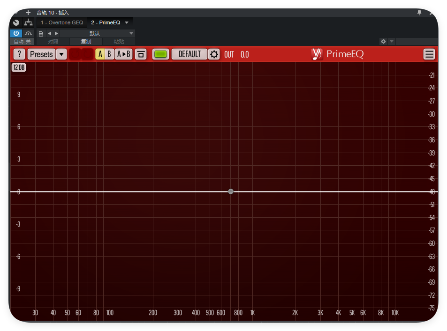Open the Presets dropdown arrow

(x=61, y=54)
